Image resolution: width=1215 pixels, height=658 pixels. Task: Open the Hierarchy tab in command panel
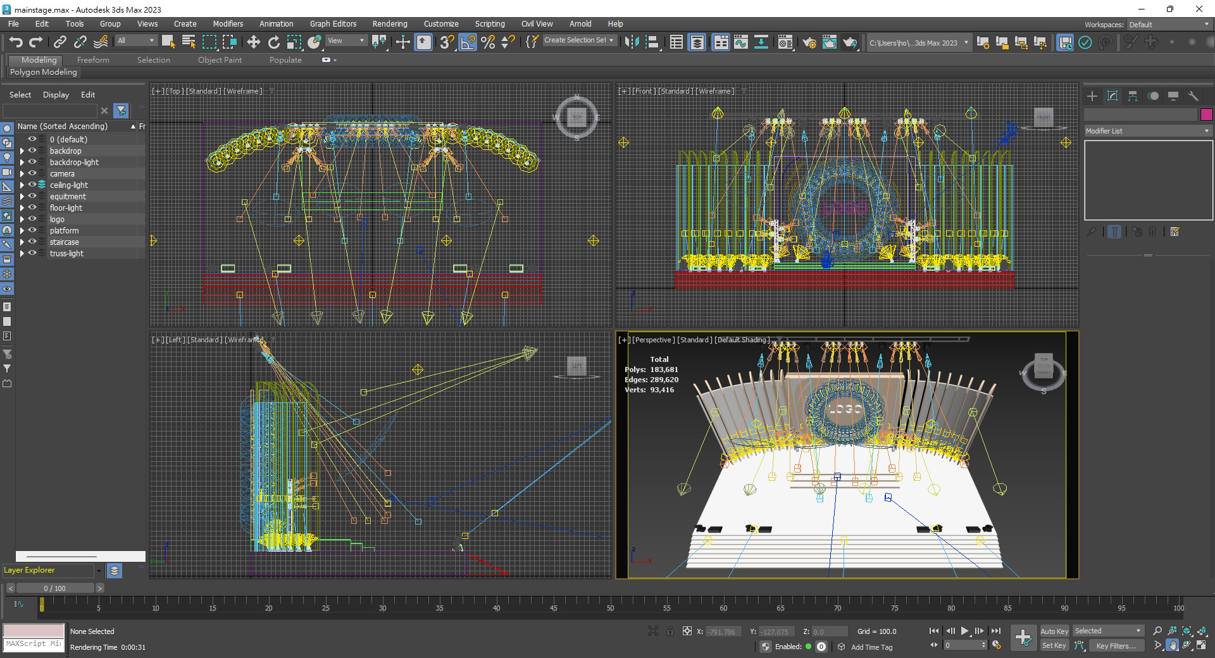1133,96
